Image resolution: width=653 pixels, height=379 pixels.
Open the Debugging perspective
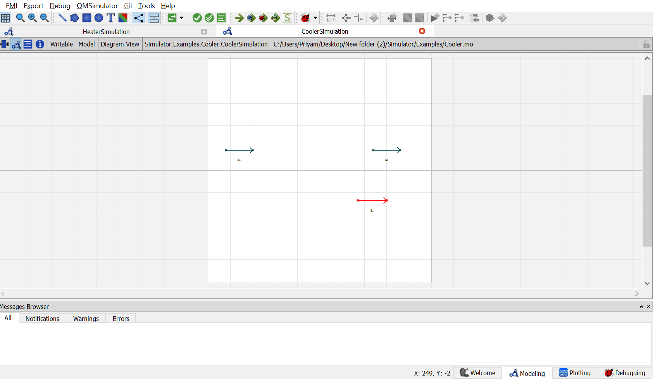pyautogui.click(x=625, y=373)
